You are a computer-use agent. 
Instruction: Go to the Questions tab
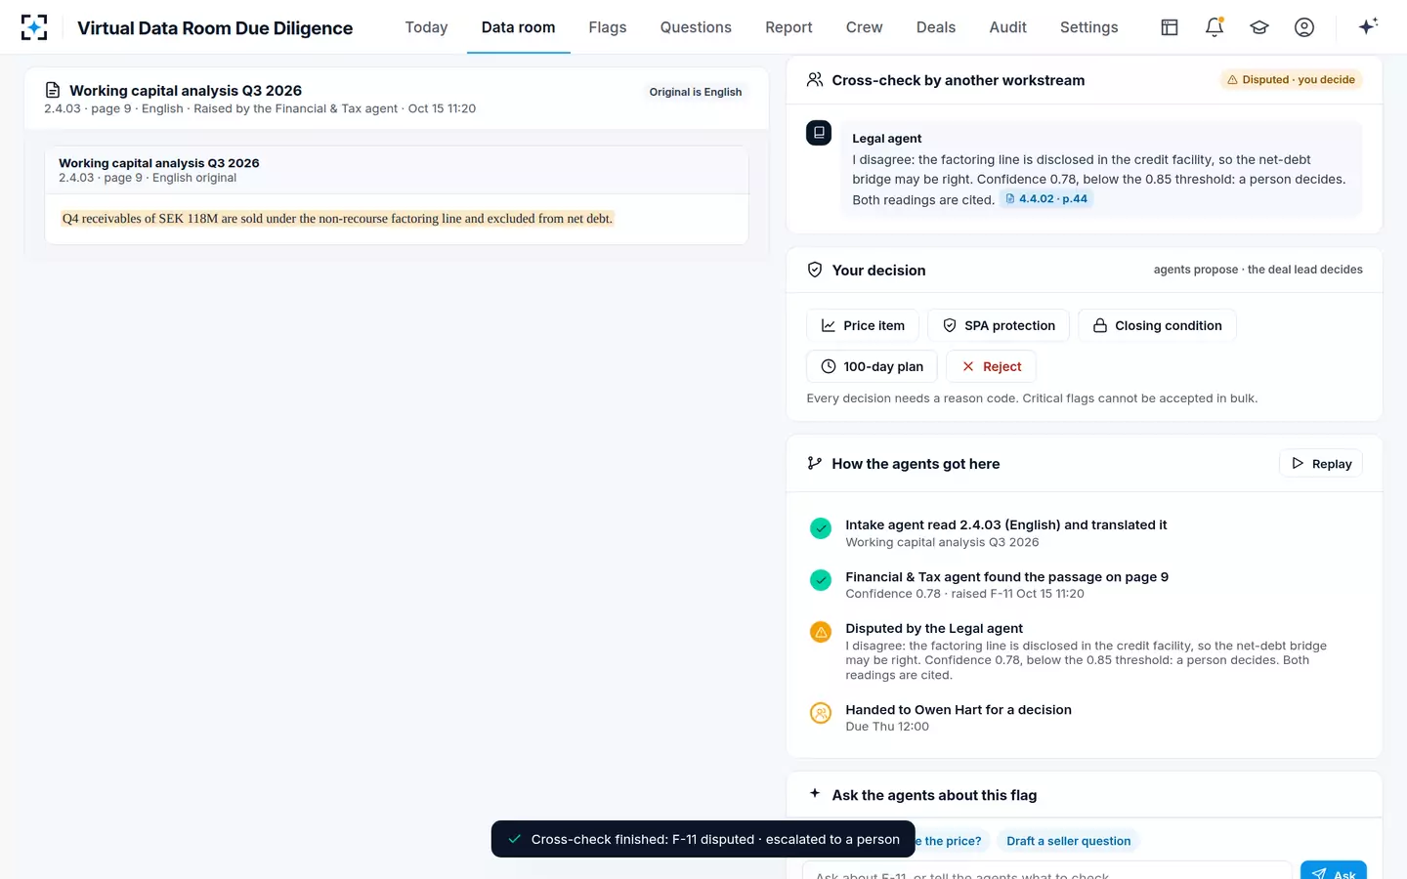pyautogui.click(x=696, y=27)
